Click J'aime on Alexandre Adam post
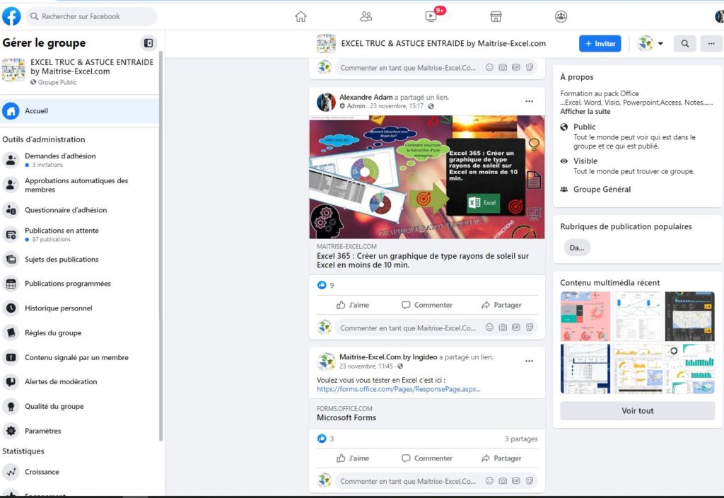 (352, 305)
